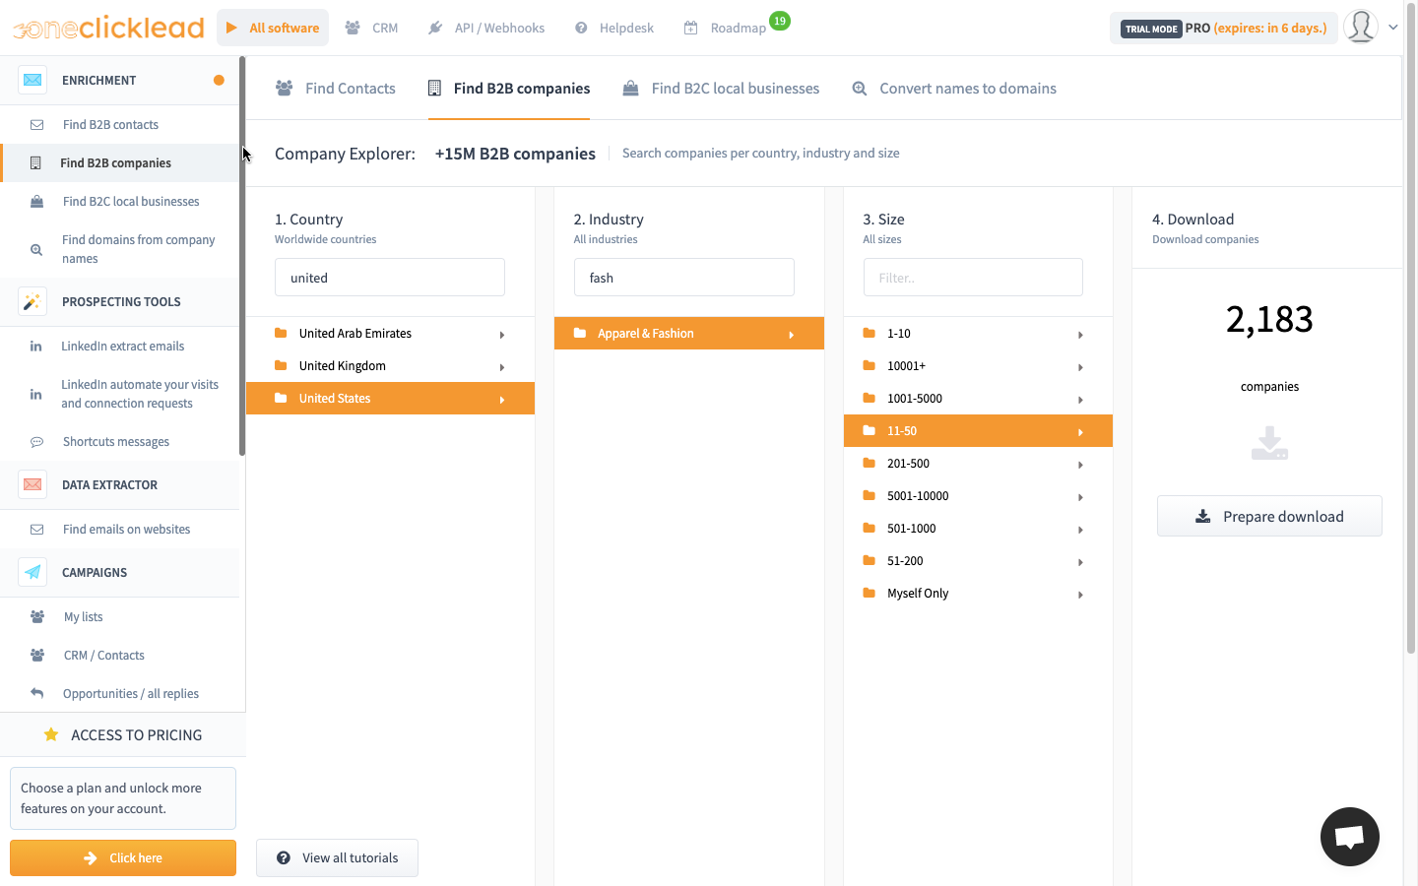
Task: Switch to Find B2C local businesses tab
Action: coord(721,89)
